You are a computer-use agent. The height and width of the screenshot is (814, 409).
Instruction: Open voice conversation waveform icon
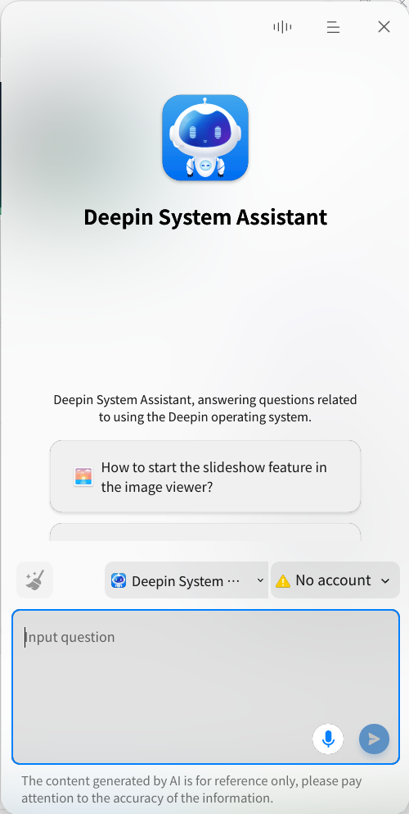(x=282, y=27)
